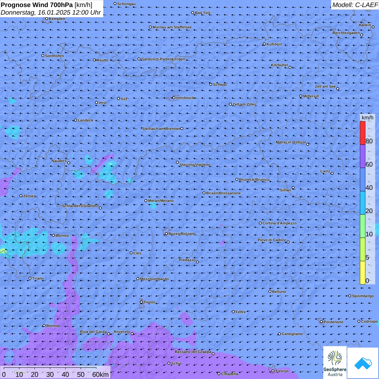
Task: Click the GeoSphere Austria logo
Action: click(x=335, y=363)
